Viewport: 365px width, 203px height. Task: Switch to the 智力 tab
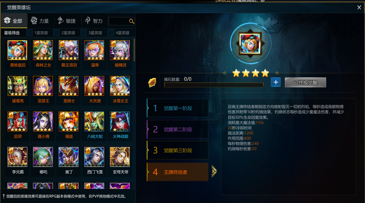(x=94, y=21)
